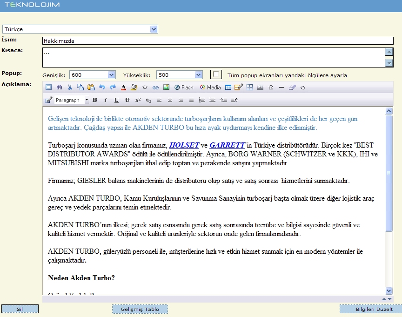Image resolution: width=402 pixels, height=317 pixels.
Task: Open the highlight background color tool
Action: pos(134,88)
